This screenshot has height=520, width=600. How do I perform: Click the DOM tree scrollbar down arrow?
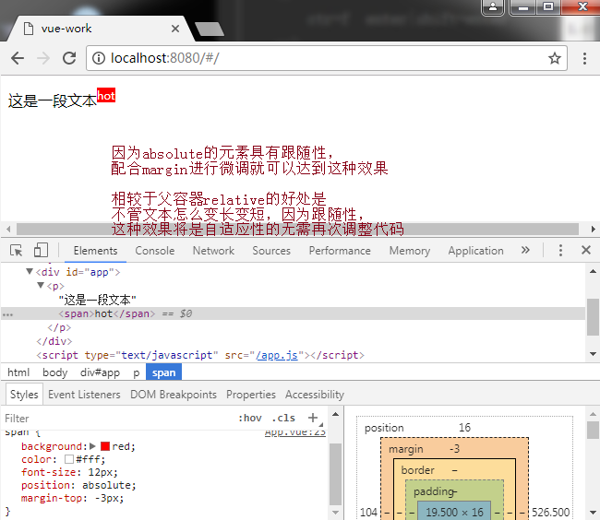(593, 354)
